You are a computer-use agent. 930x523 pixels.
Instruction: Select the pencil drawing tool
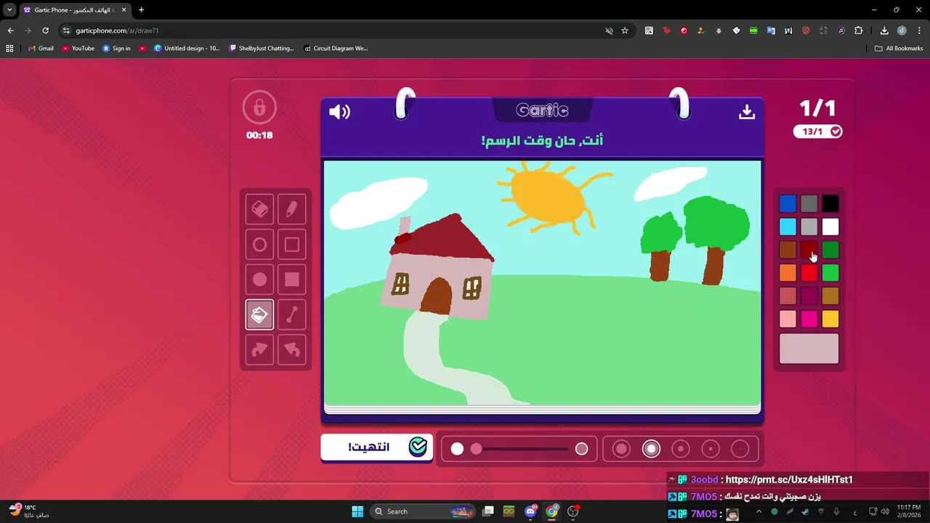pyautogui.click(x=291, y=209)
